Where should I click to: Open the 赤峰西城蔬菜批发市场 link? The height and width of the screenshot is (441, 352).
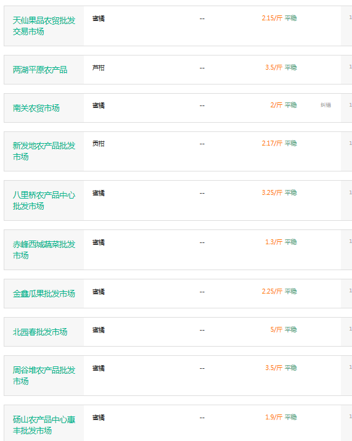tap(44, 250)
